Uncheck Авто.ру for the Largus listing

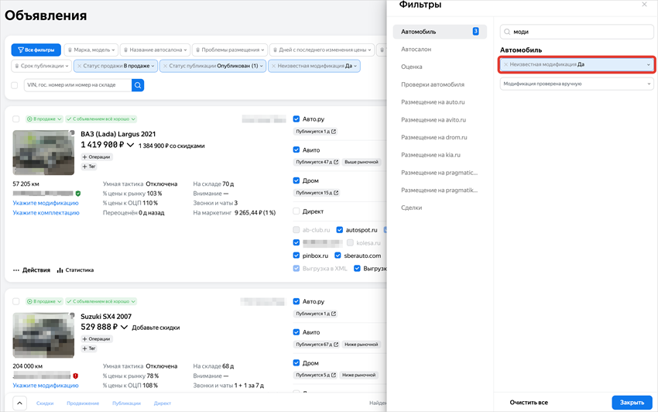tap(296, 118)
